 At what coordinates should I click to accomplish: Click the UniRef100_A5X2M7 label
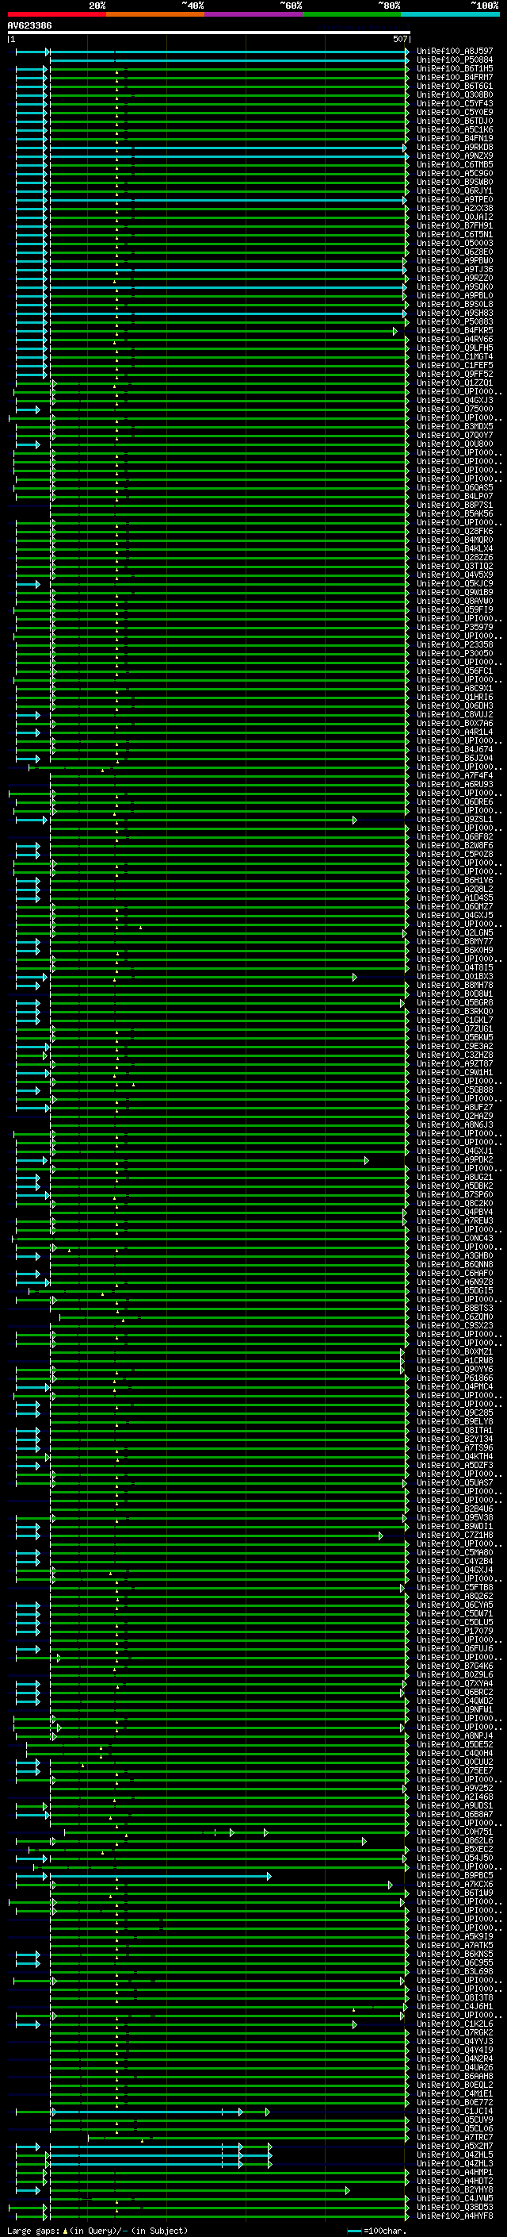[x=455, y=2146]
